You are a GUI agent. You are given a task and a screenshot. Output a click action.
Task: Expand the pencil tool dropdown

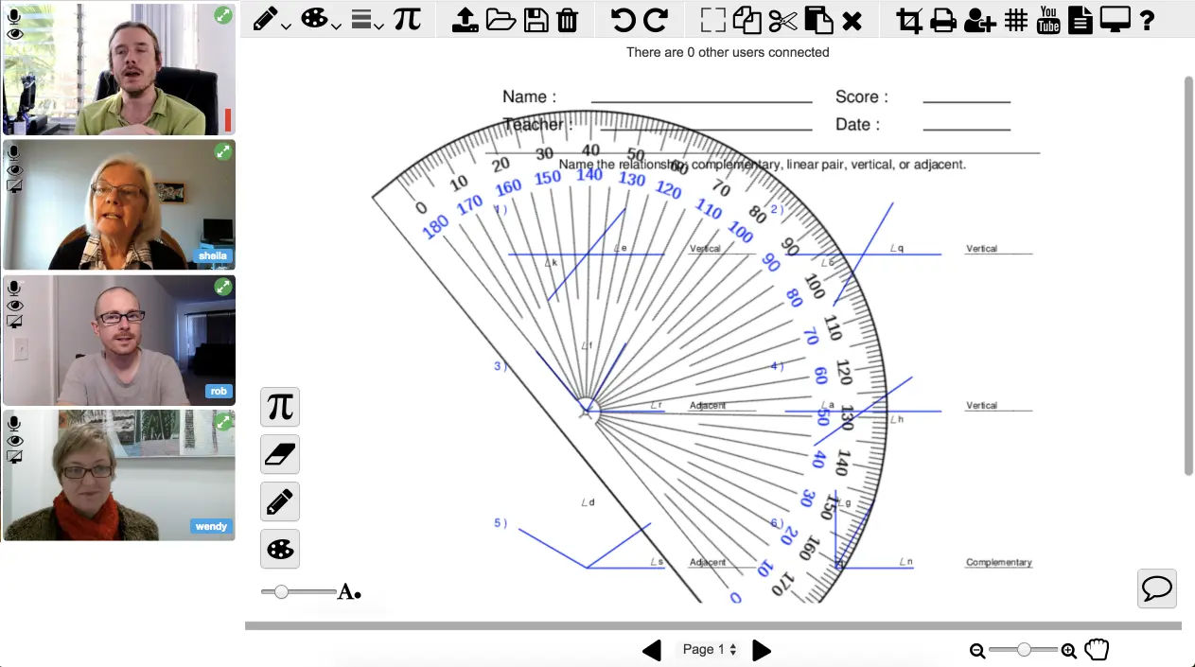(x=271, y=20)
